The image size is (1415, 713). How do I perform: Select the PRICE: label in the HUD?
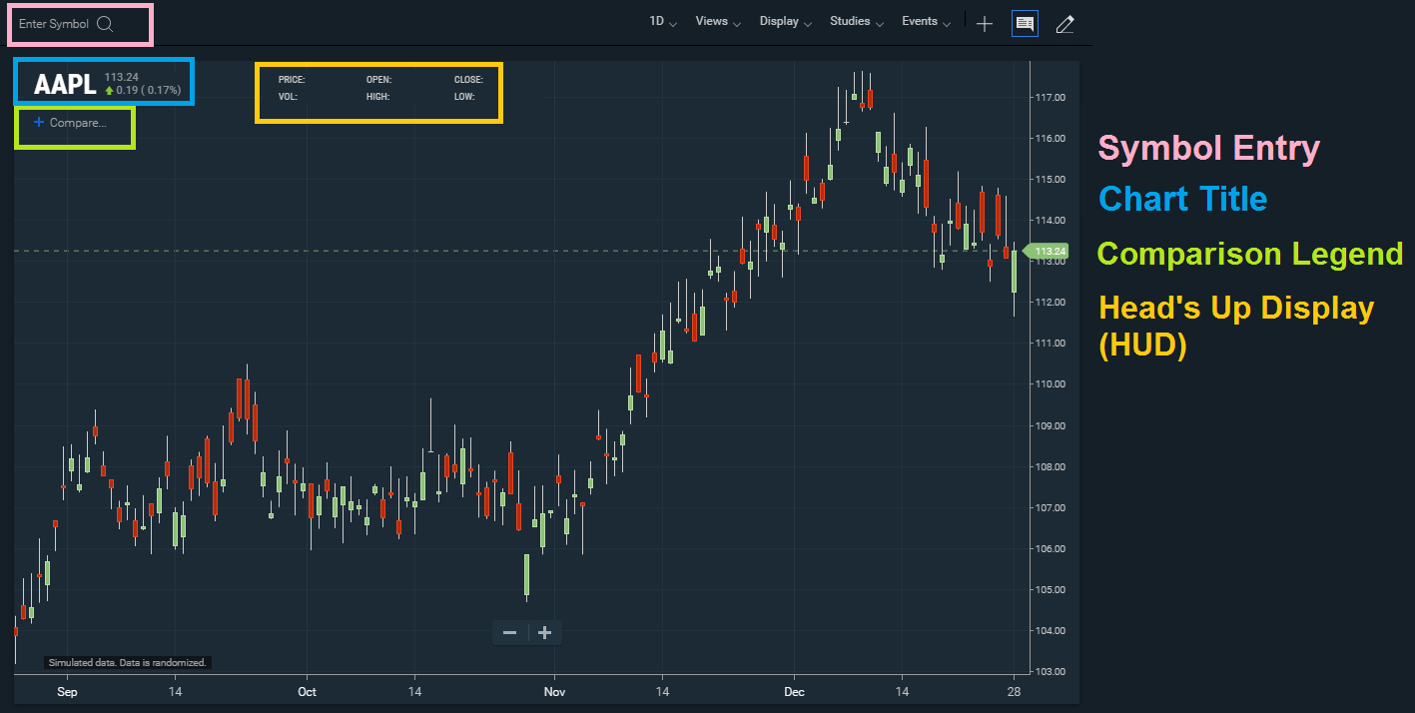[x=292, y=79]
